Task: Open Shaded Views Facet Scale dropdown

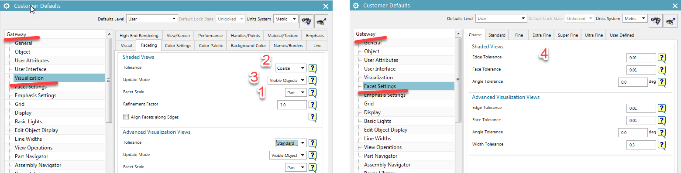Action: point(296,92)
